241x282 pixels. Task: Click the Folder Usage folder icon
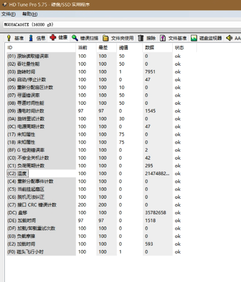point(106,38)
